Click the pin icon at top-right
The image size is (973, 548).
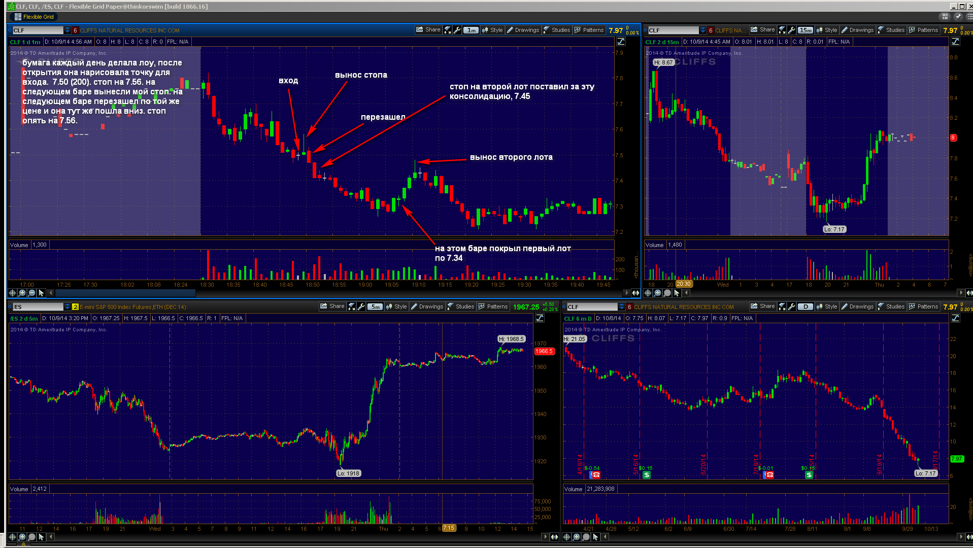(958, 17)
